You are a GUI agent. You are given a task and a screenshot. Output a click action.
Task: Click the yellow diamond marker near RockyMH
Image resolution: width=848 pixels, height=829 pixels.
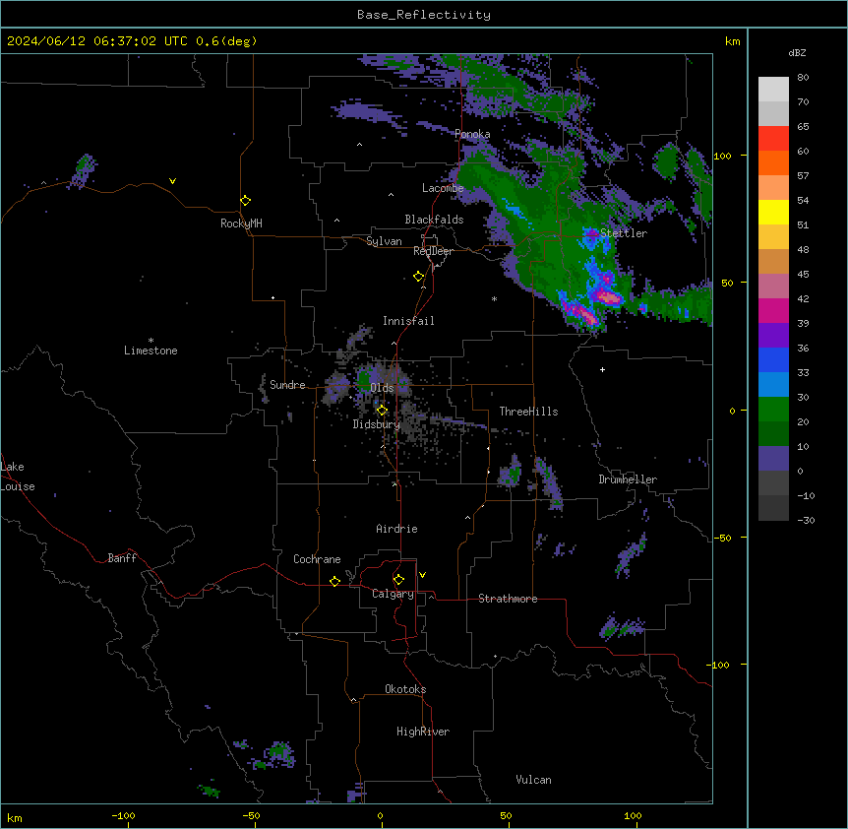click(246, 201)
